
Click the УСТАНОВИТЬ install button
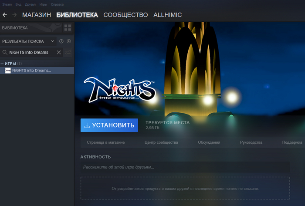[x=109, y=125]
